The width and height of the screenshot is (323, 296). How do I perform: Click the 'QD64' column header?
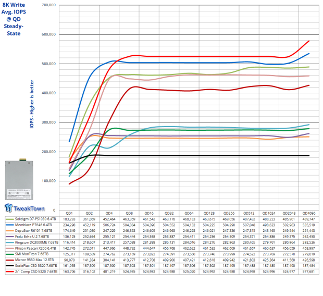point(189,213)
